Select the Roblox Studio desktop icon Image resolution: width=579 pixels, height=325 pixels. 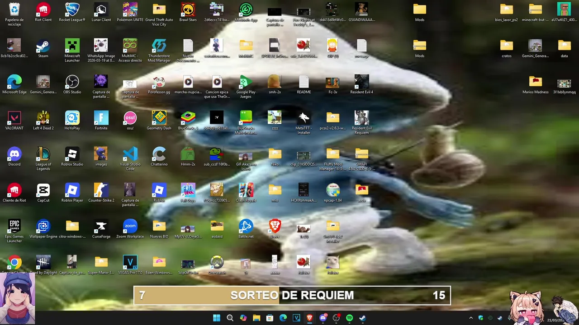(x=72, y=157)
